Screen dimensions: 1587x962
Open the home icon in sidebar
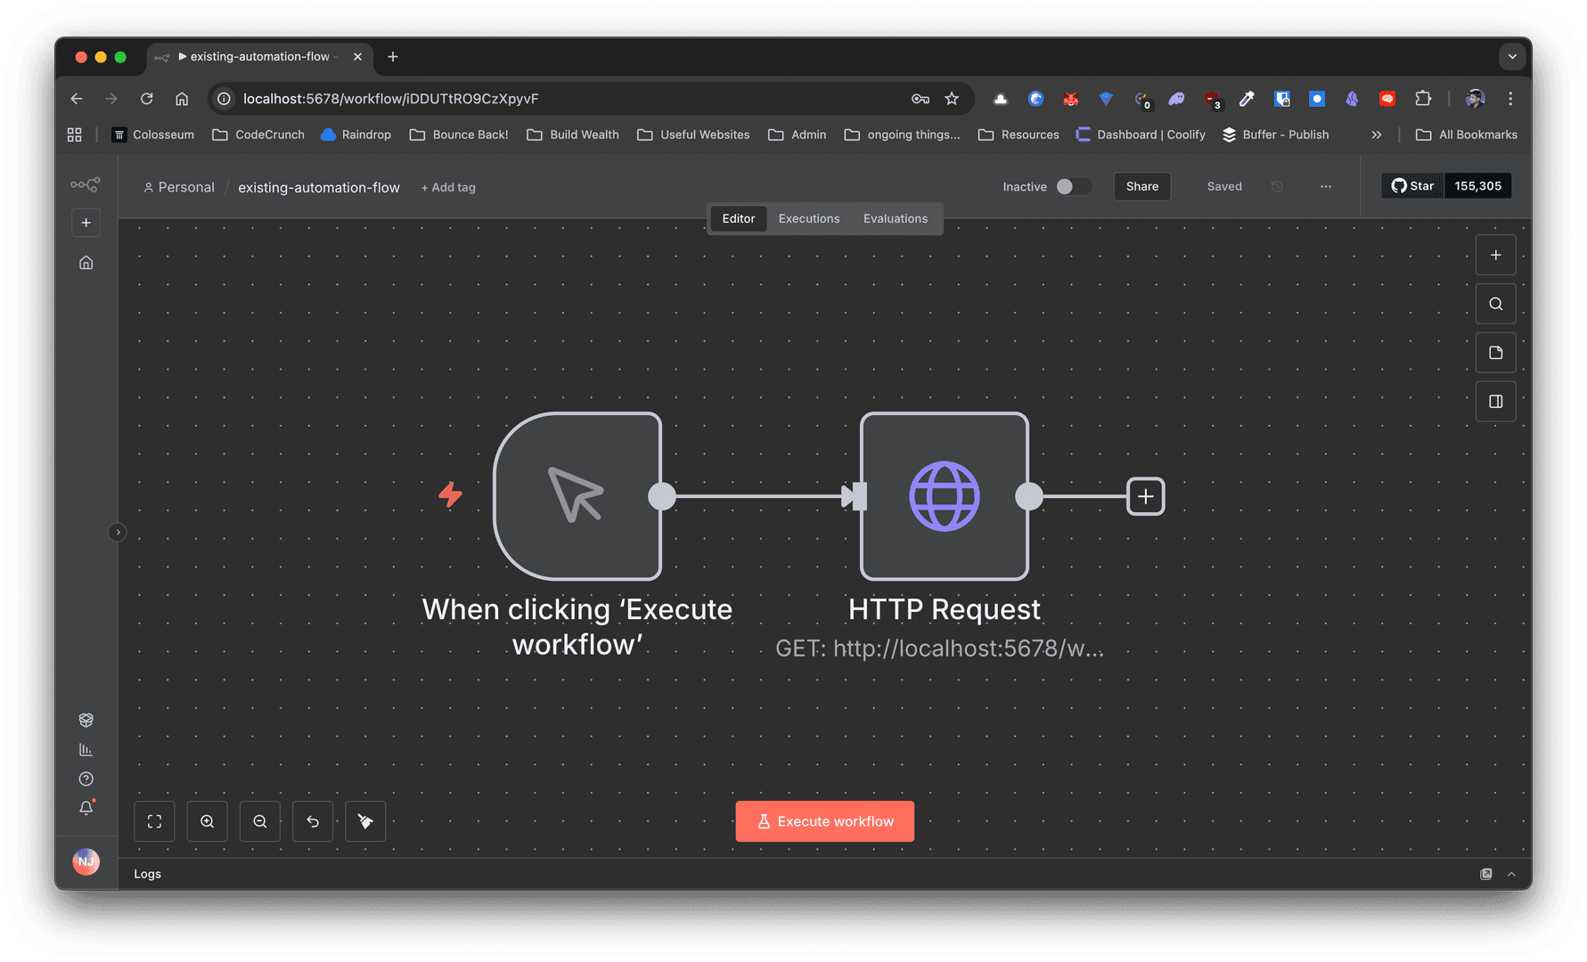point(86,263)
